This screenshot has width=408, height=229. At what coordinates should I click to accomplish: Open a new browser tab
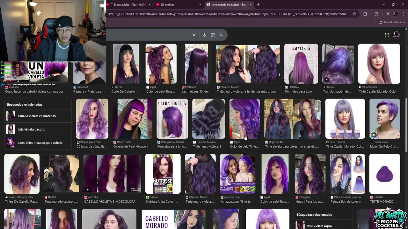click(258, 4)
